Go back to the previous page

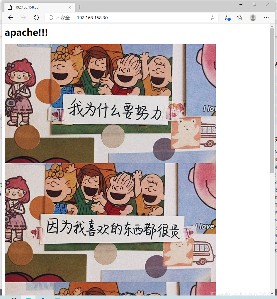click(11, 18)
